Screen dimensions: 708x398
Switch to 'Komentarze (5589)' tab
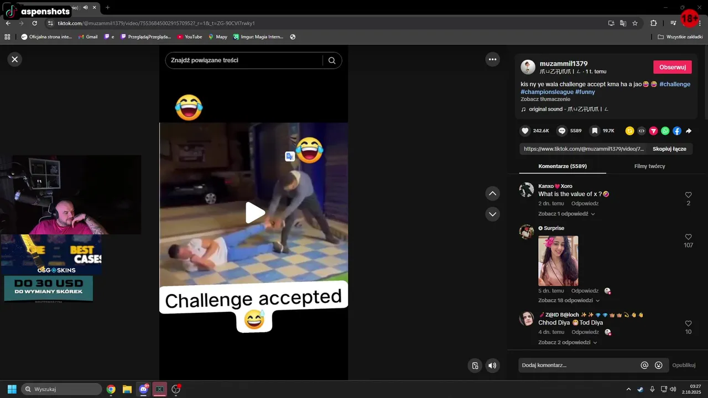click(563, 166)
